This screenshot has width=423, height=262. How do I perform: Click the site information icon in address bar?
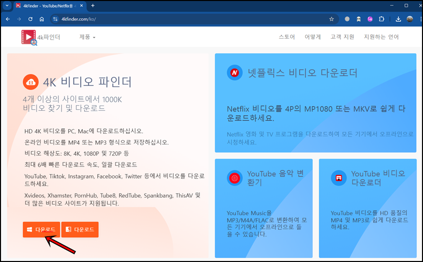(55, 19)
